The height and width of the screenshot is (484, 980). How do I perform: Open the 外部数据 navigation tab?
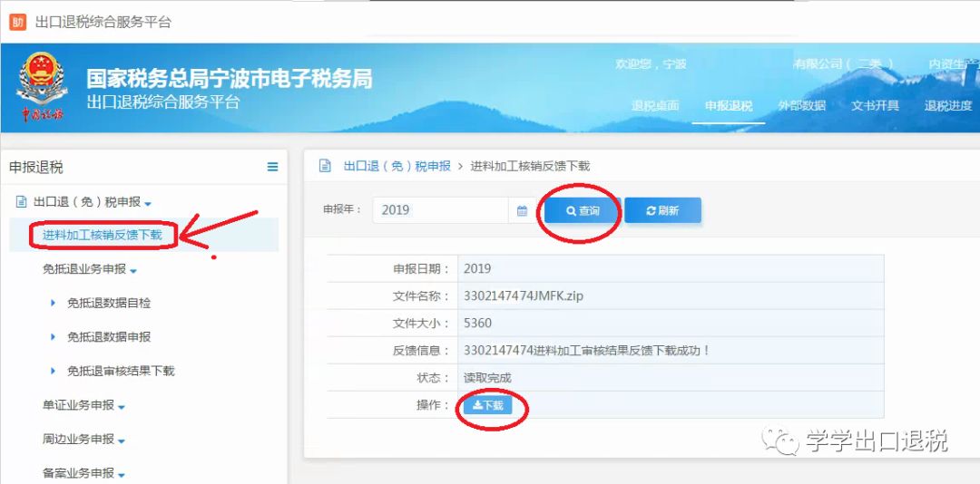pos(802,105)
